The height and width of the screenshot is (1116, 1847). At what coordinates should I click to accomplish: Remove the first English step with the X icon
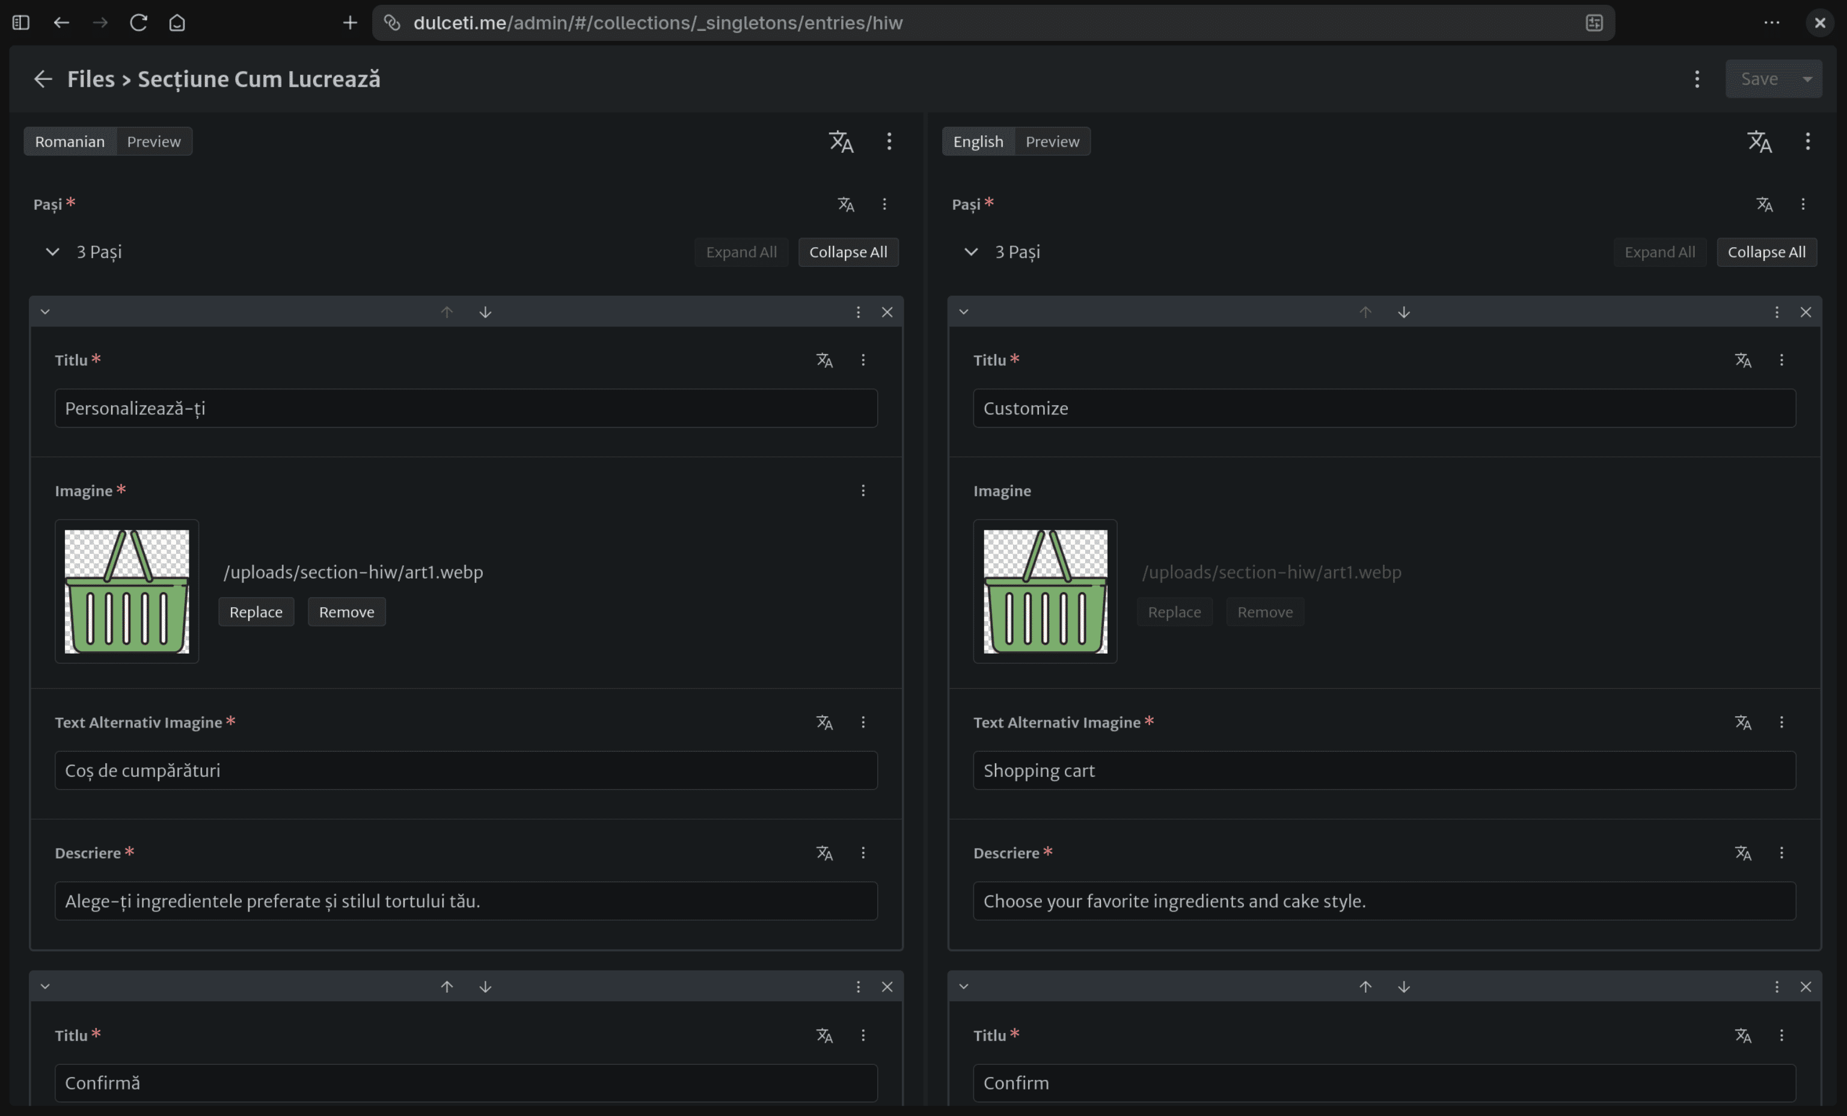click(1805, 312)
